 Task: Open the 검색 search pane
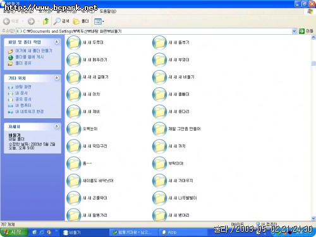tap(61, 21)
